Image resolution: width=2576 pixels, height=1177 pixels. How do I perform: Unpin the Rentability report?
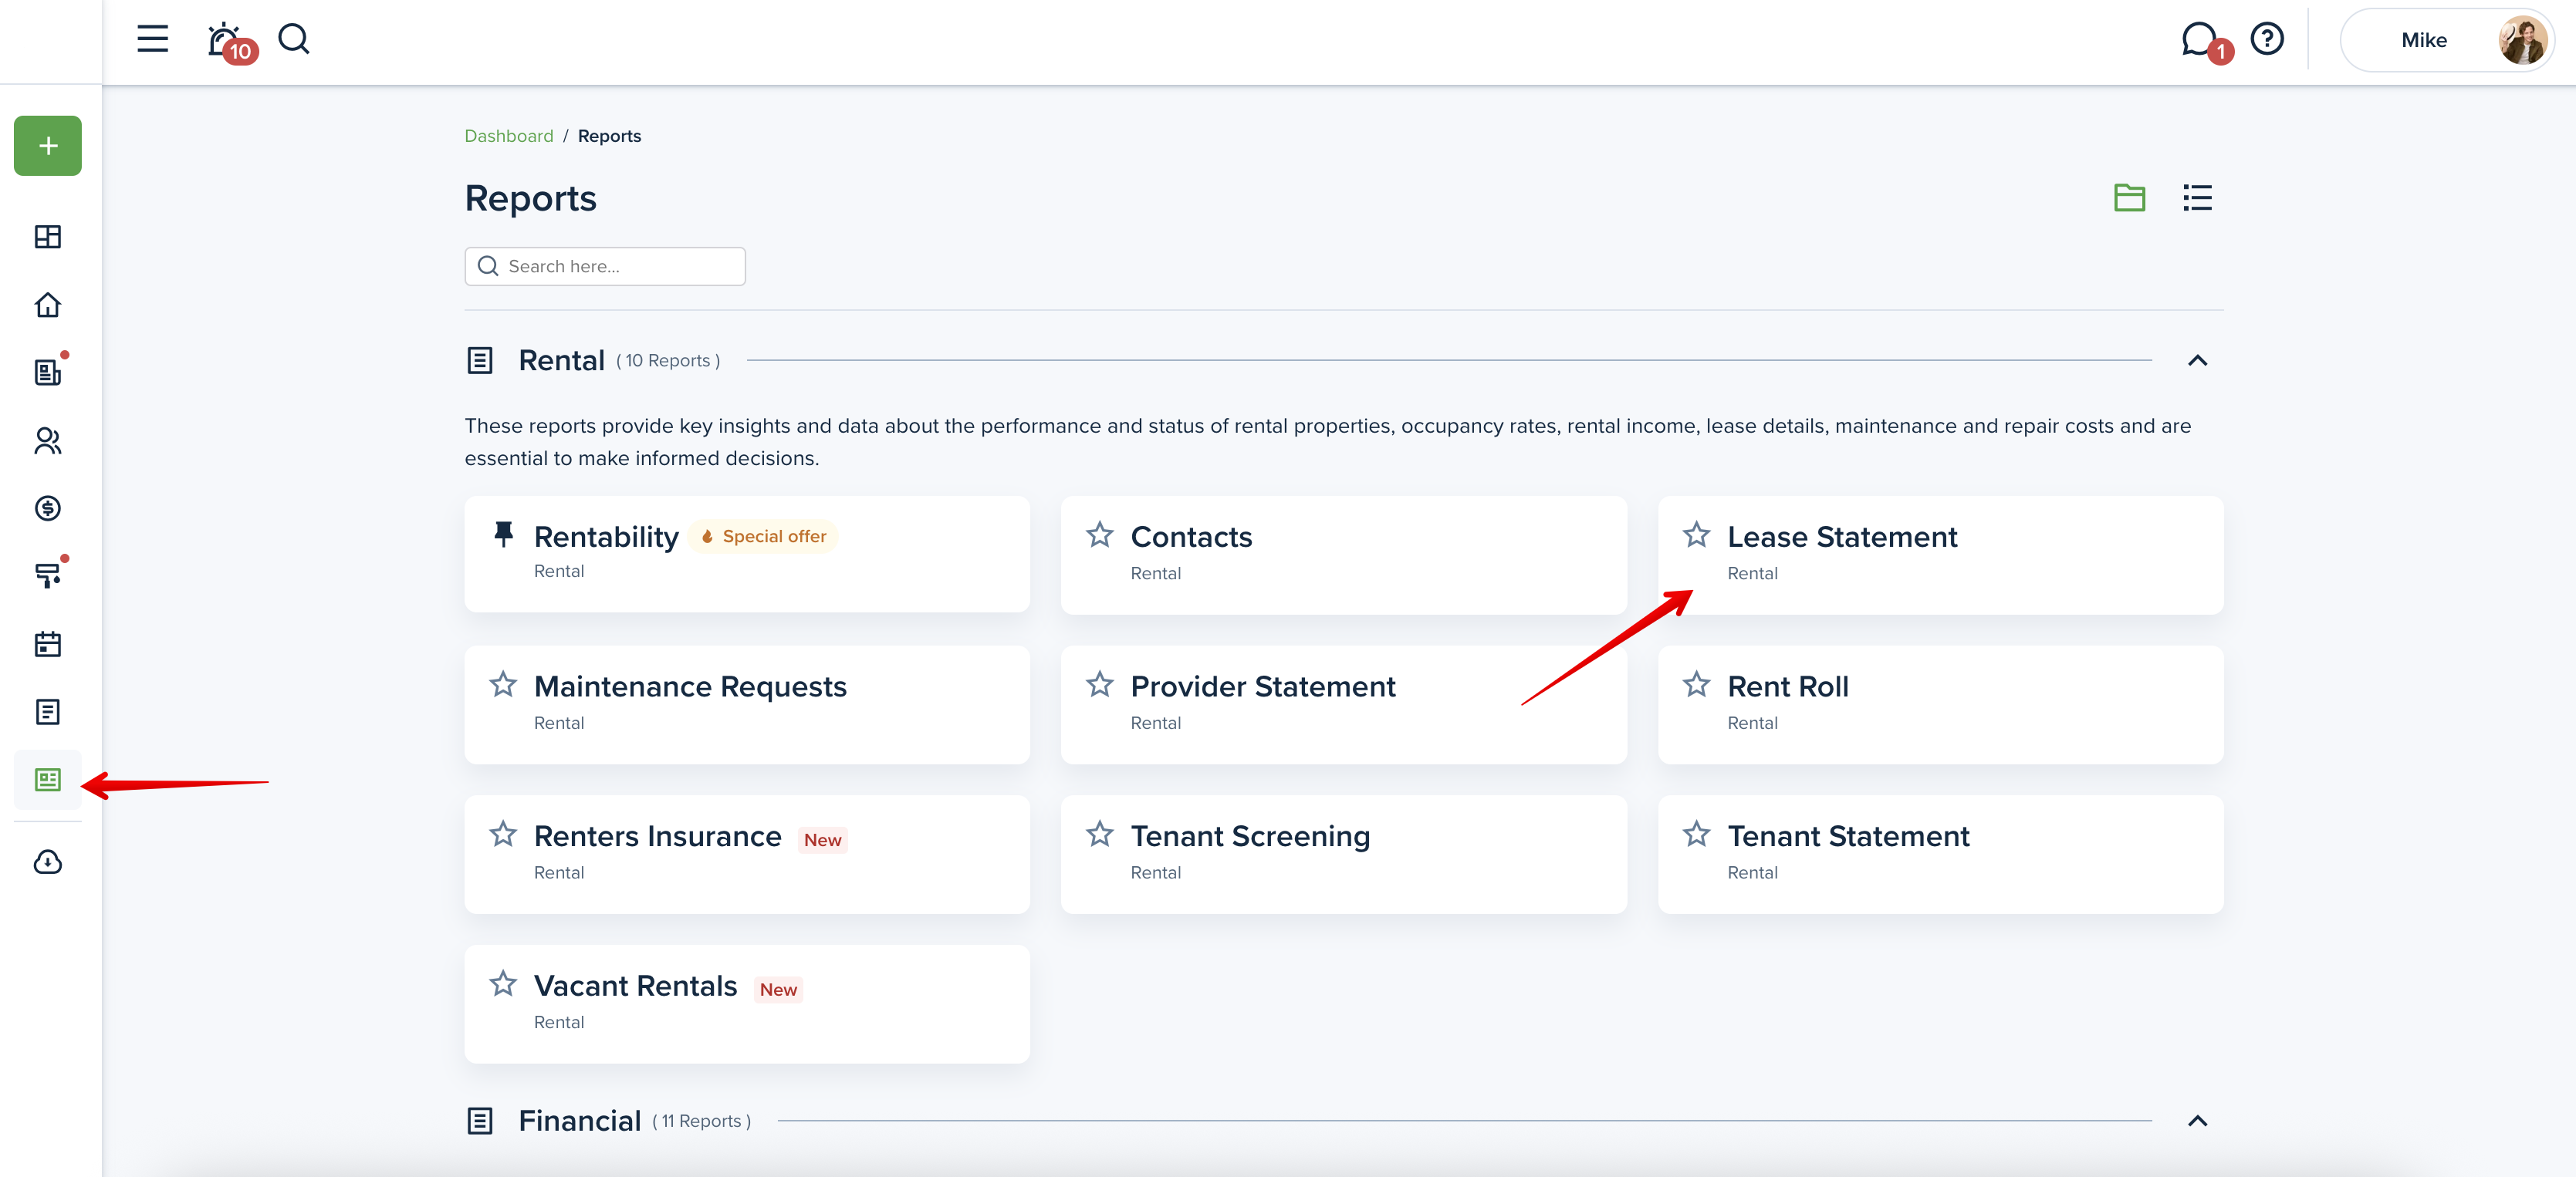[x=503, y=535]
